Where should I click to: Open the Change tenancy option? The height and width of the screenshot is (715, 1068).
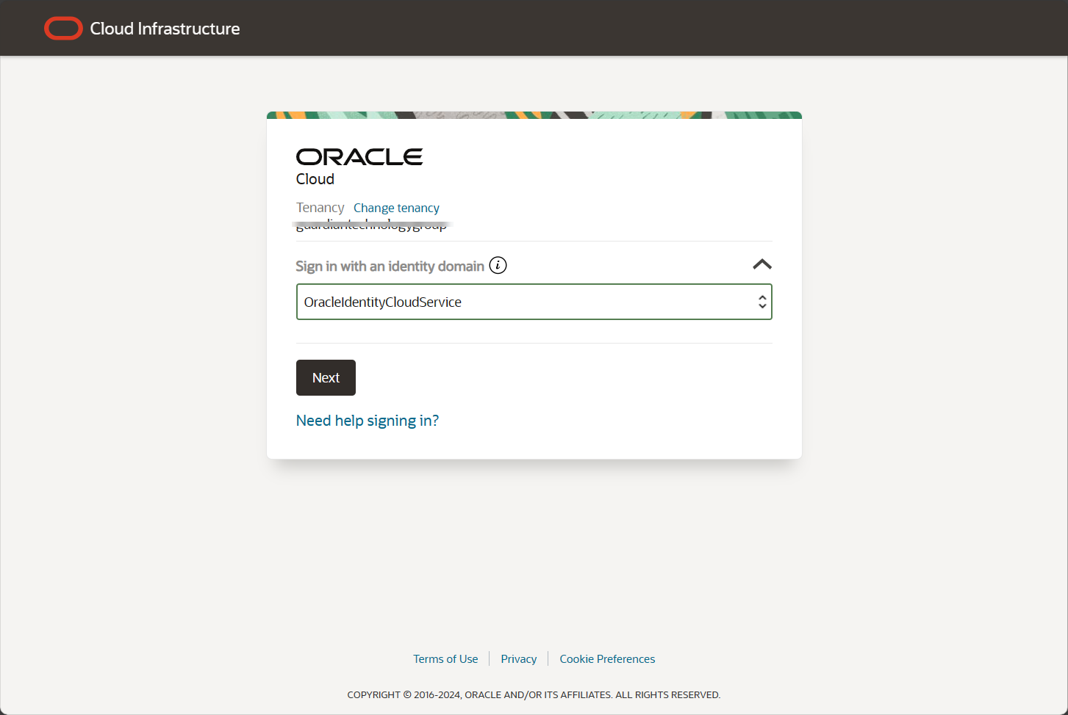pyautogui.click(x=396, y=208)
